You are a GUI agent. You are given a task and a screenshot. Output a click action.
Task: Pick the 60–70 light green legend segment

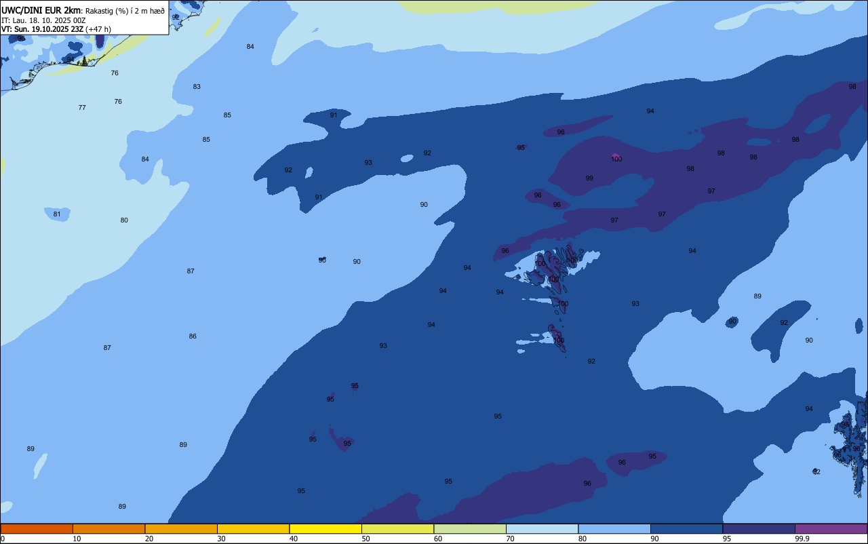pos(470,528)
